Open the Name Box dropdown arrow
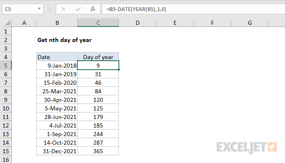Image resolution: width=285 pixels, height=163 pixels. pos(39,9)
